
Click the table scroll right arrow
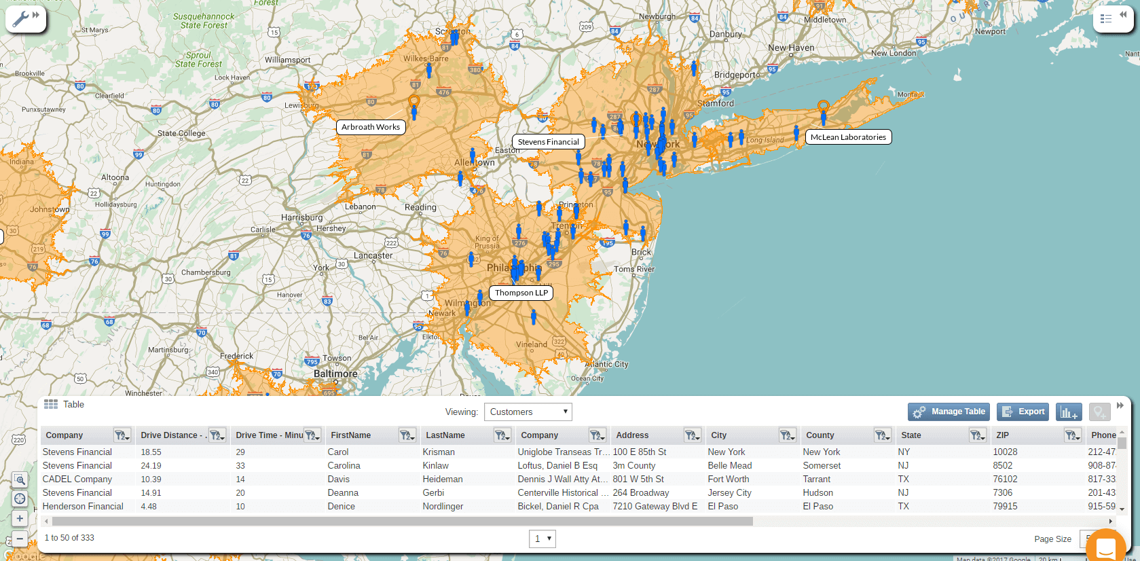(x=1110, y=521)
